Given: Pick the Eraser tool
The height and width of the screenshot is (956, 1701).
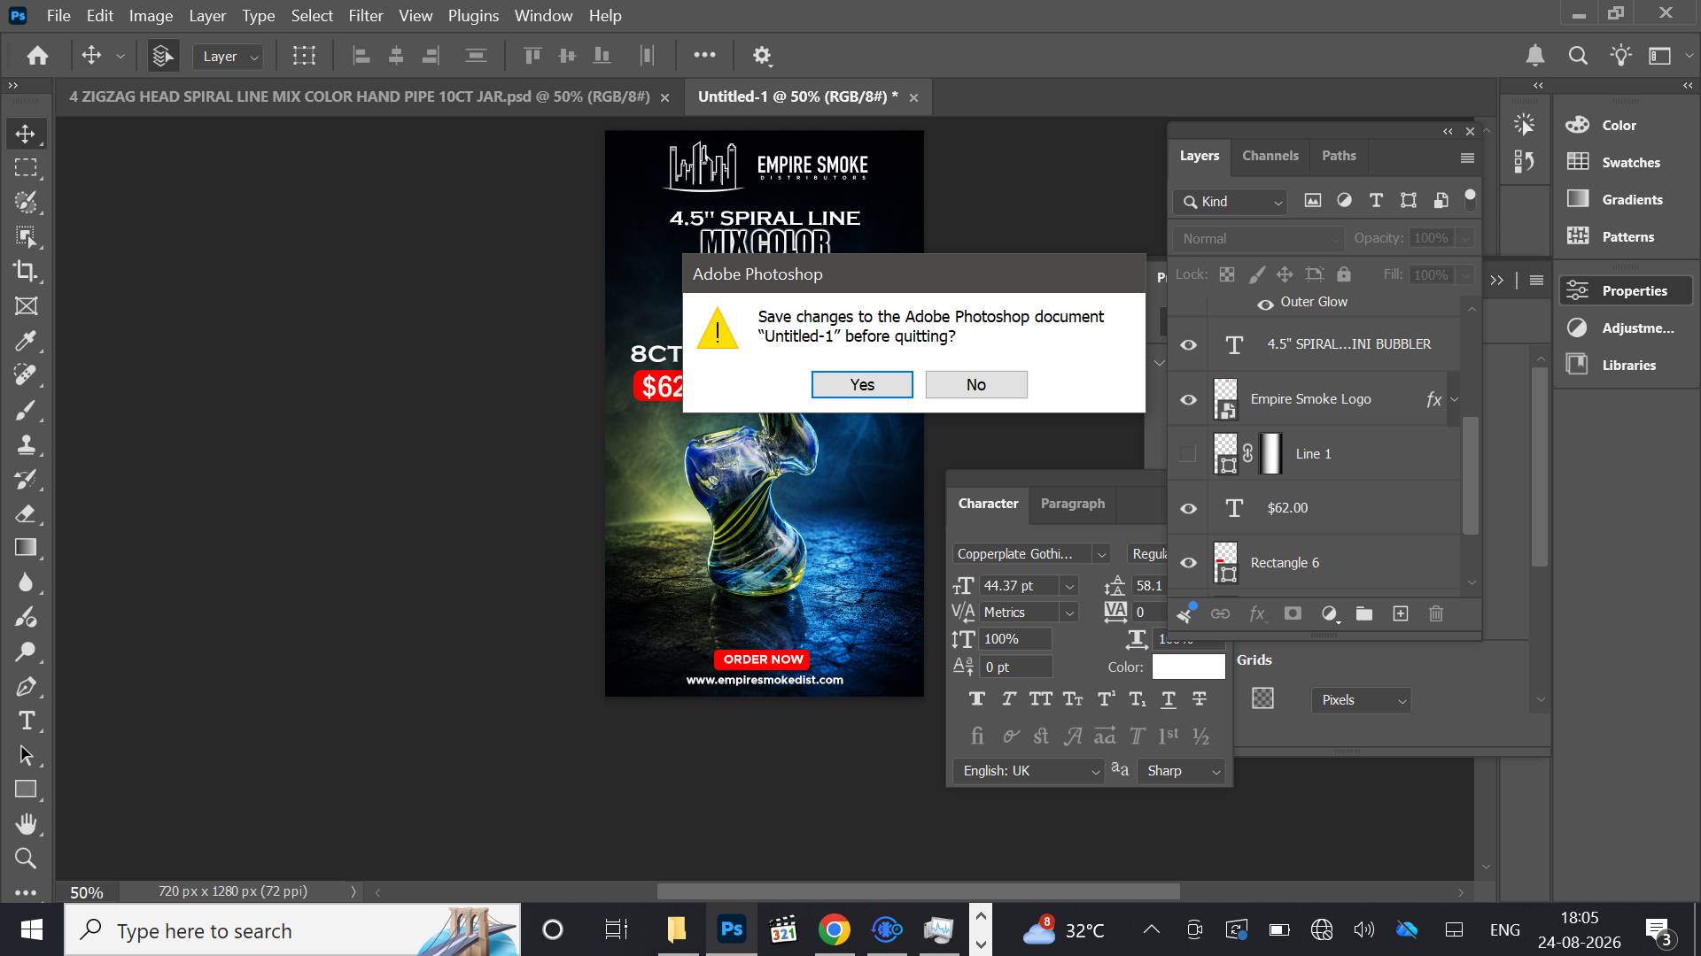Looking at the screenshot, I should click(26, 513).
